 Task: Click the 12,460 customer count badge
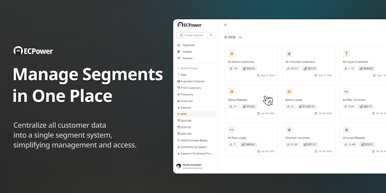(350, 144)
